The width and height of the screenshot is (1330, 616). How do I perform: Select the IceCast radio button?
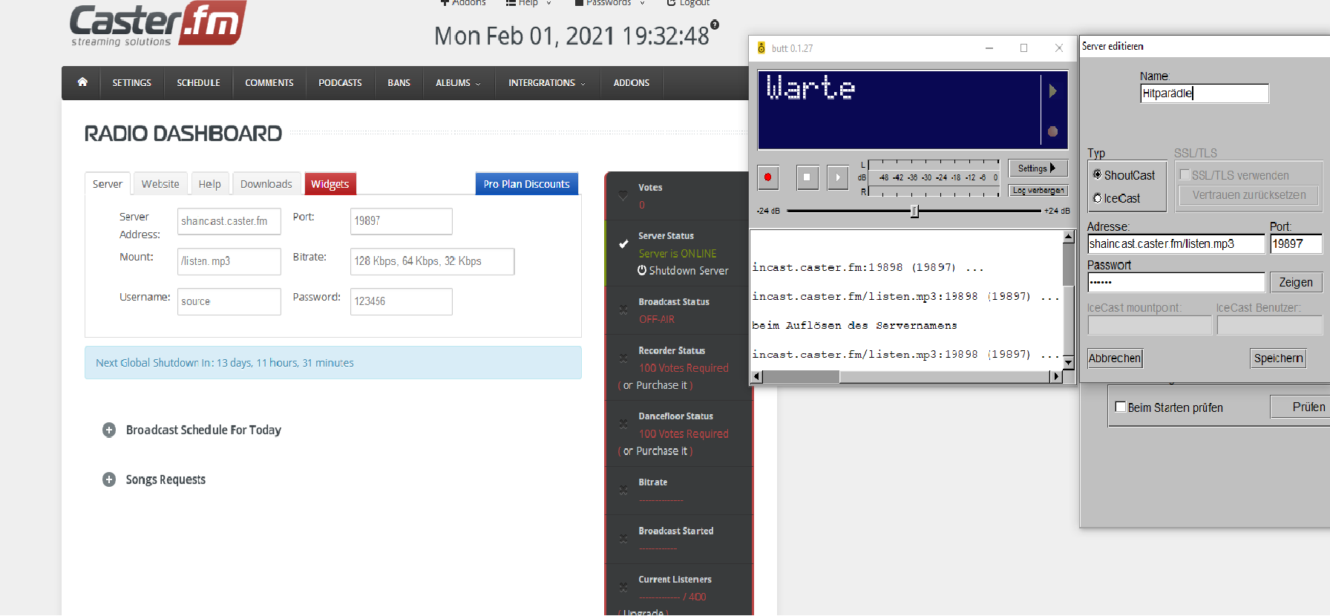pyautogui.click(x=1097, y=198)
